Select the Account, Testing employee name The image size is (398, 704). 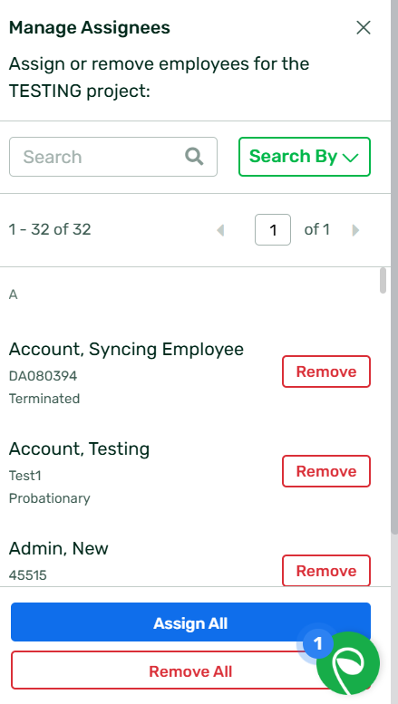(x=79, y=449)
